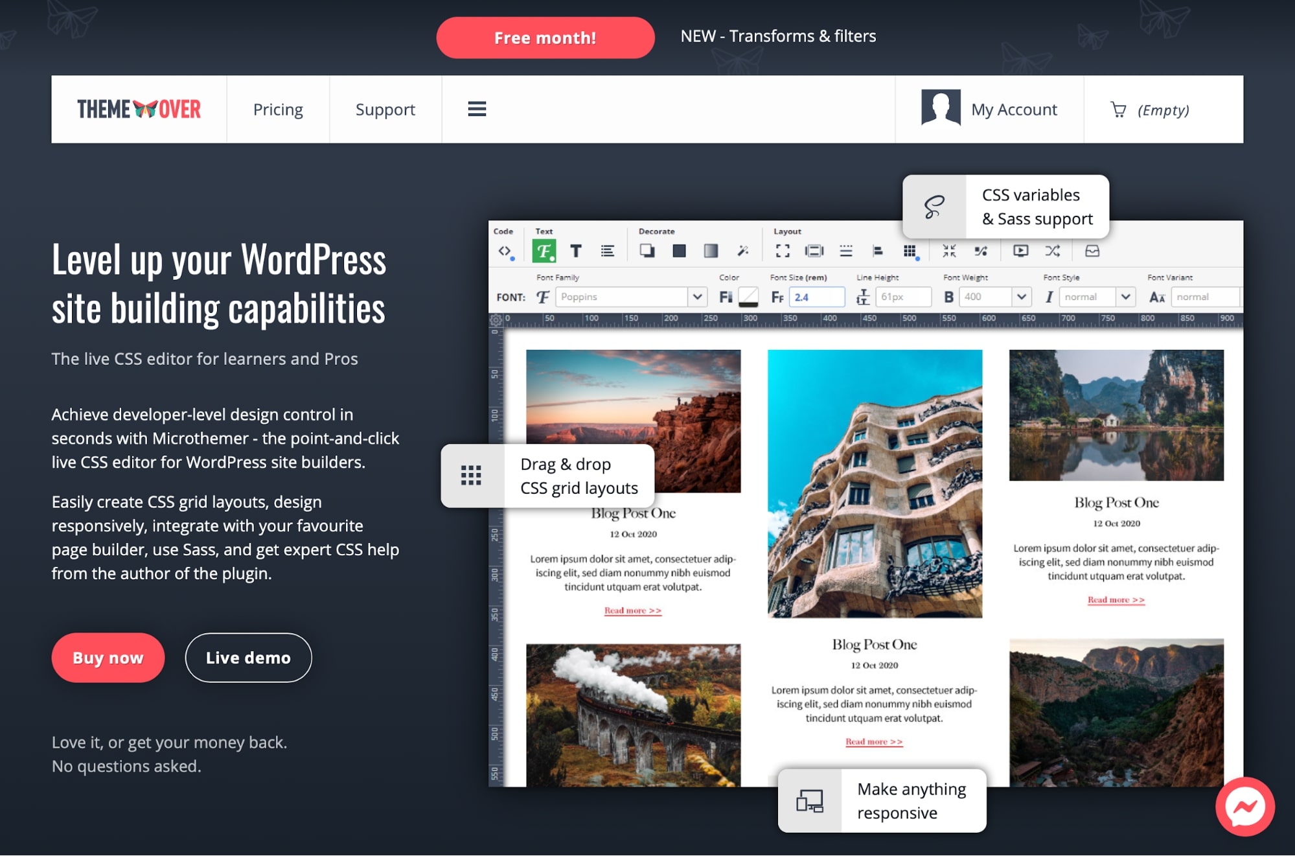
Task: Click the Live demo button
Action: (x=248, y=658)
